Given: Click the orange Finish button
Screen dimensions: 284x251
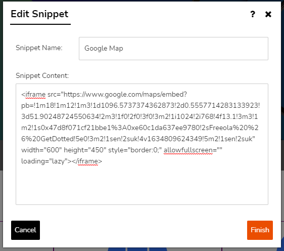Looking at the screenshot, I should [x=260, y=230].
